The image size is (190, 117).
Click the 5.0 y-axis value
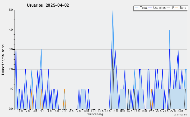pyautogui.click(x=11, y=10)
